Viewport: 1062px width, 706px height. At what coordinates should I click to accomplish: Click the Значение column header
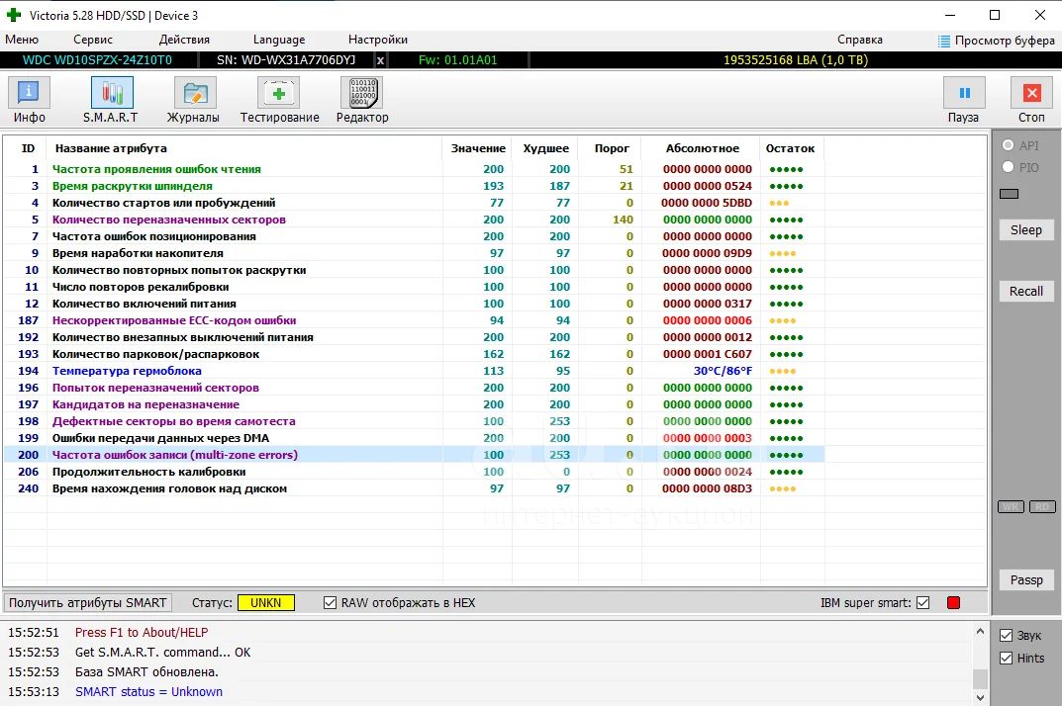coord(478,148)
